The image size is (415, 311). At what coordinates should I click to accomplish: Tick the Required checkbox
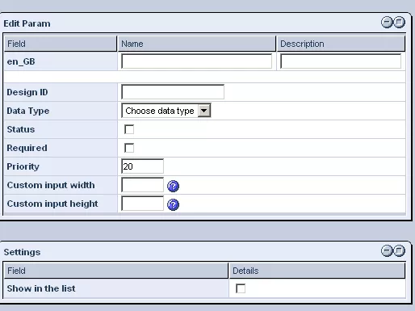pyautogui.click(x=129, y=148)
